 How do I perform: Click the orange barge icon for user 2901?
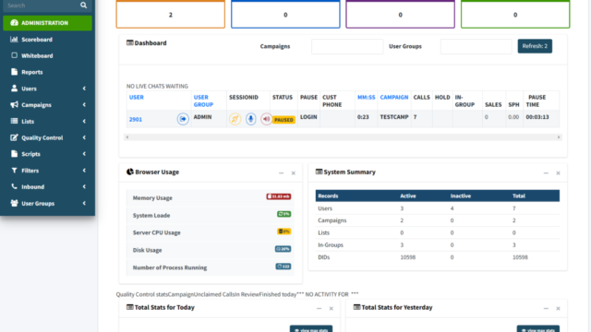click(x=235, y=119)
